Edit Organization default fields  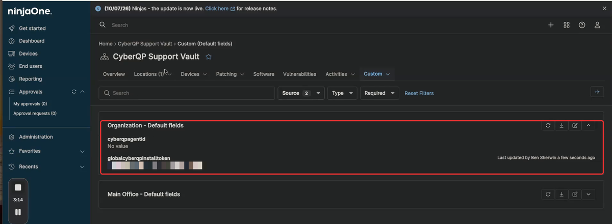click(575, 125)
